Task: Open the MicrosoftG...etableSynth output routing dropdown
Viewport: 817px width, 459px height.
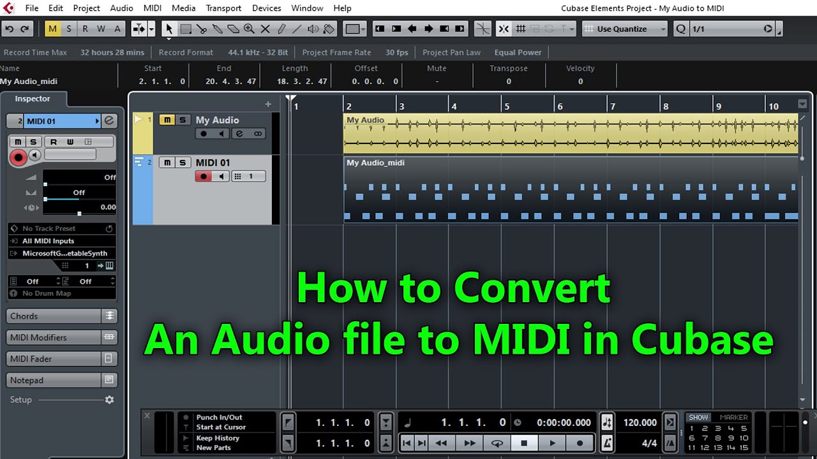Action: coord(62,253)
